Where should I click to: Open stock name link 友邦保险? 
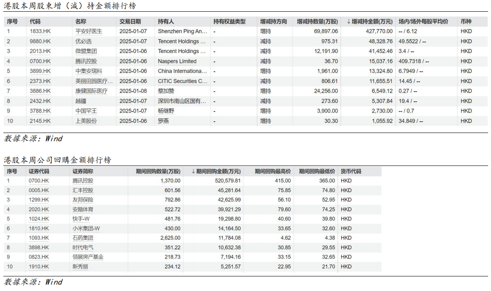[83, 200]
